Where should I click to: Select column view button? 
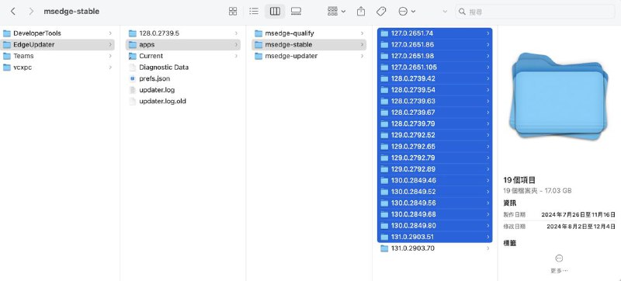275,12
